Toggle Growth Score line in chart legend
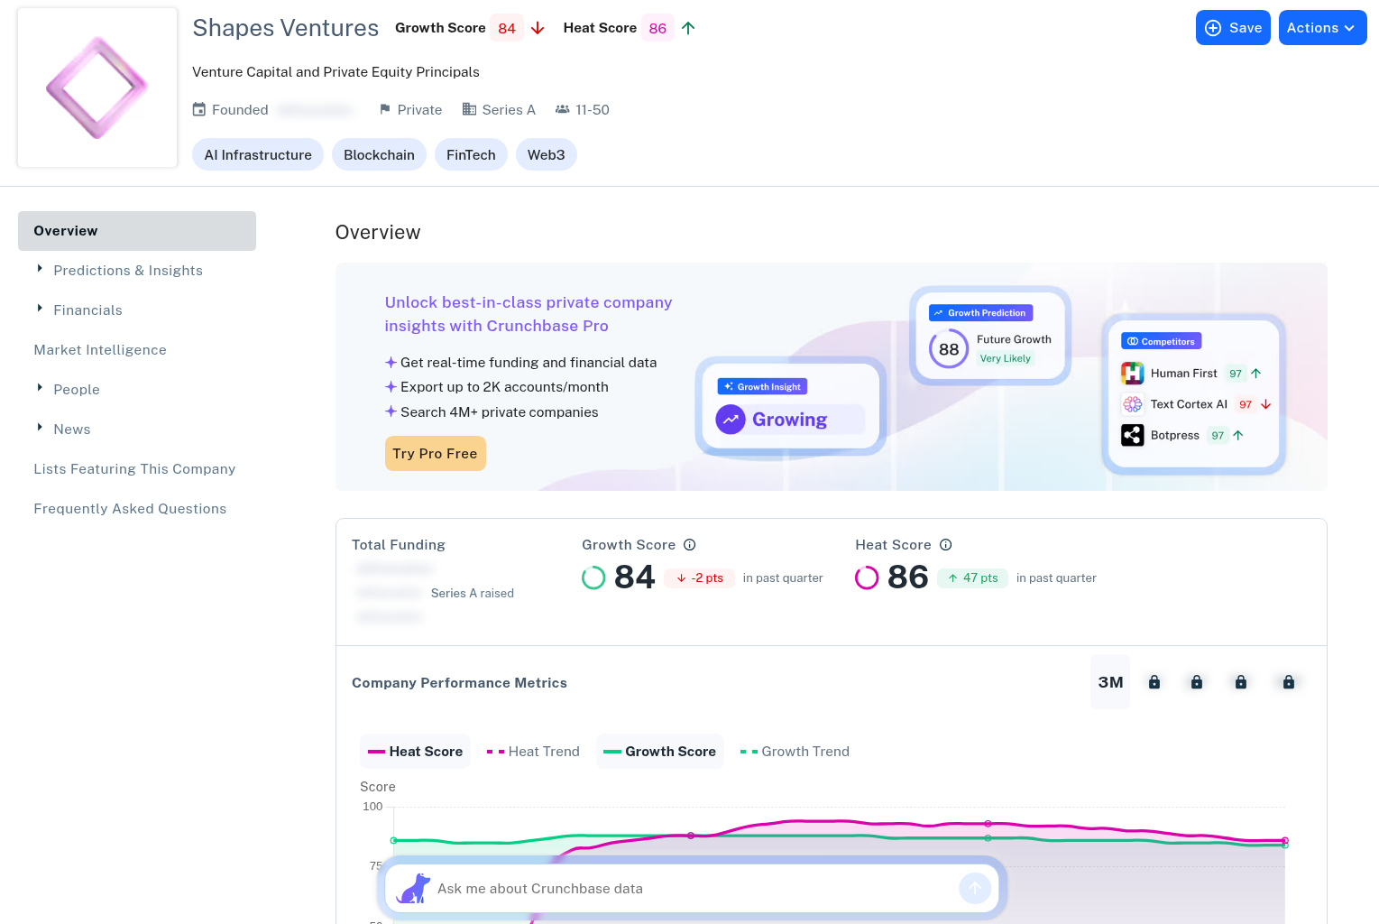The image size is (1379, 924). (660, 752)
